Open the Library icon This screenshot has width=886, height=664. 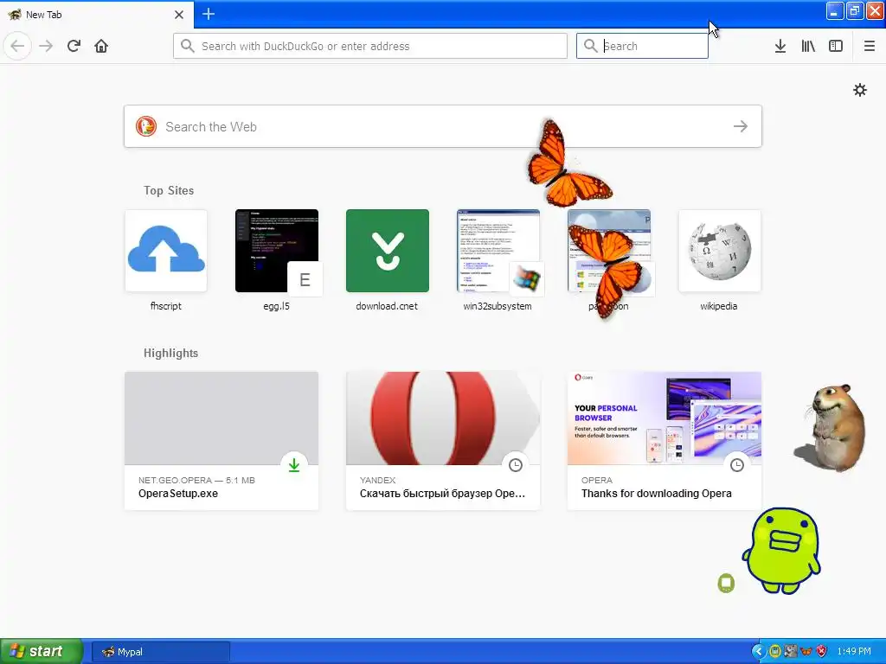click(808, 46)
